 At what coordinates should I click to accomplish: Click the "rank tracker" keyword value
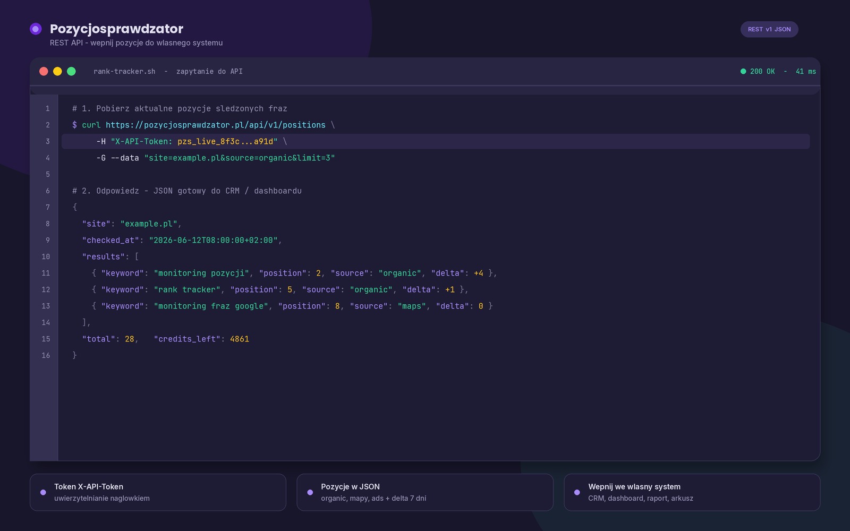[x=187, y=289]
